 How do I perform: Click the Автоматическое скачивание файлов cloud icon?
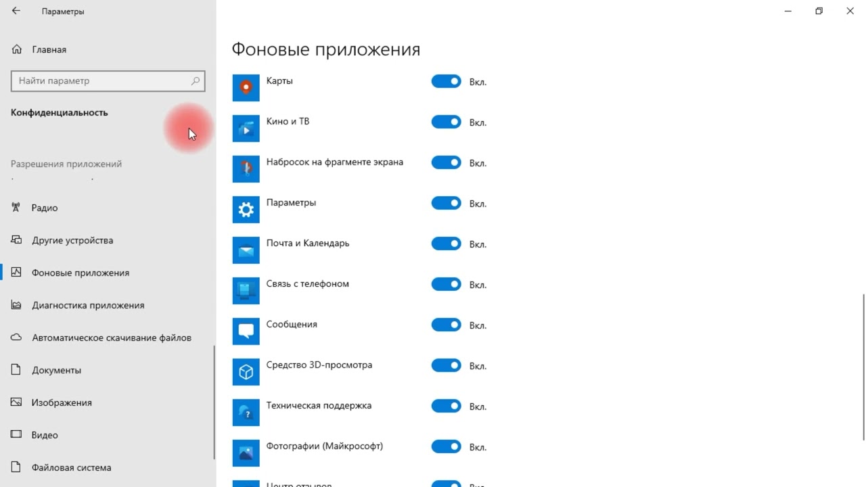[17, 338]
